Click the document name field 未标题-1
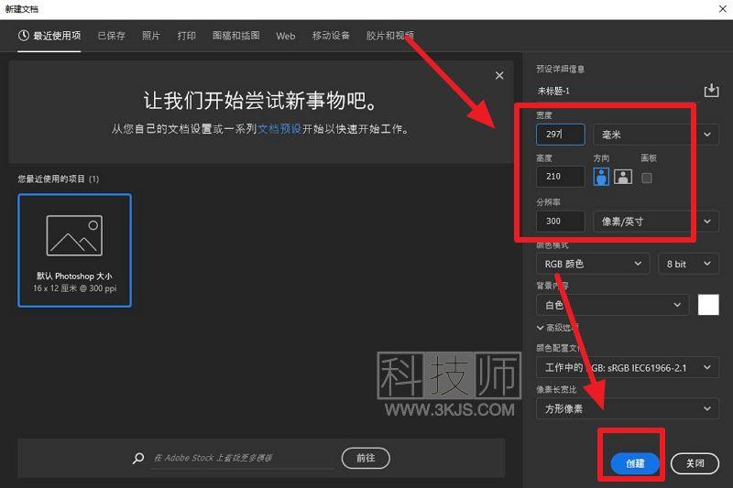This screenshot has width=733, height=488. (x=617, y=91)
